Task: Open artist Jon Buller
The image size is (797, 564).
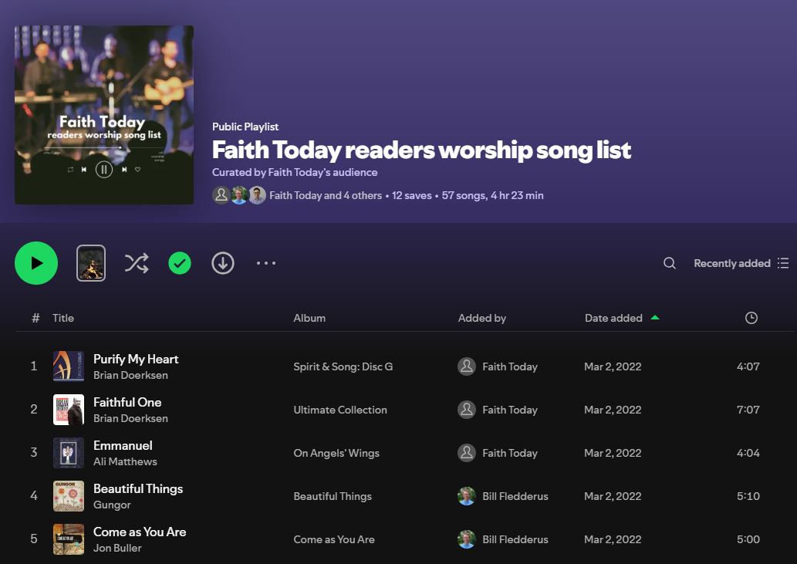Action: (117, 549)
